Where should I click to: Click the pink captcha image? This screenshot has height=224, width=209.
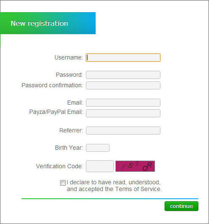coord(135,166)
